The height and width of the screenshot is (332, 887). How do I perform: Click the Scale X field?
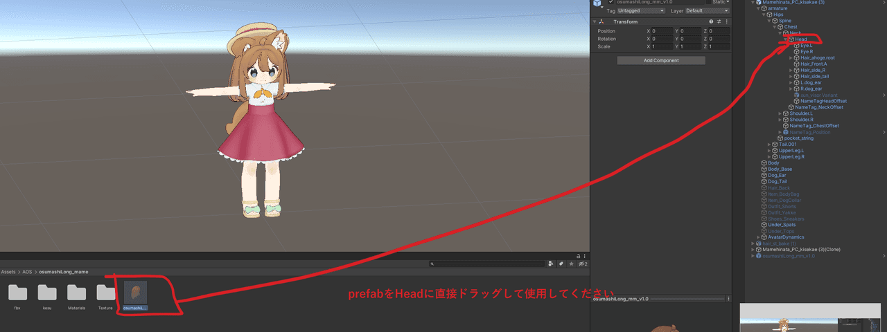pos(662,46)
